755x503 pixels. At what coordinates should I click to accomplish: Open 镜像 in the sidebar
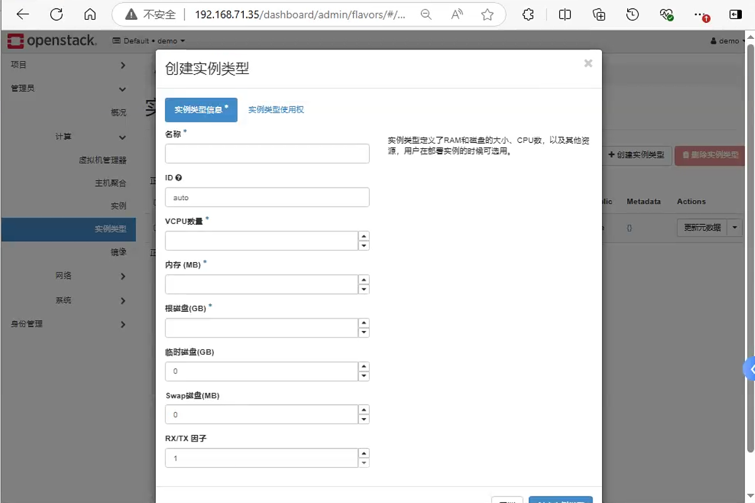pyautogui.click(x=119, y=252)
